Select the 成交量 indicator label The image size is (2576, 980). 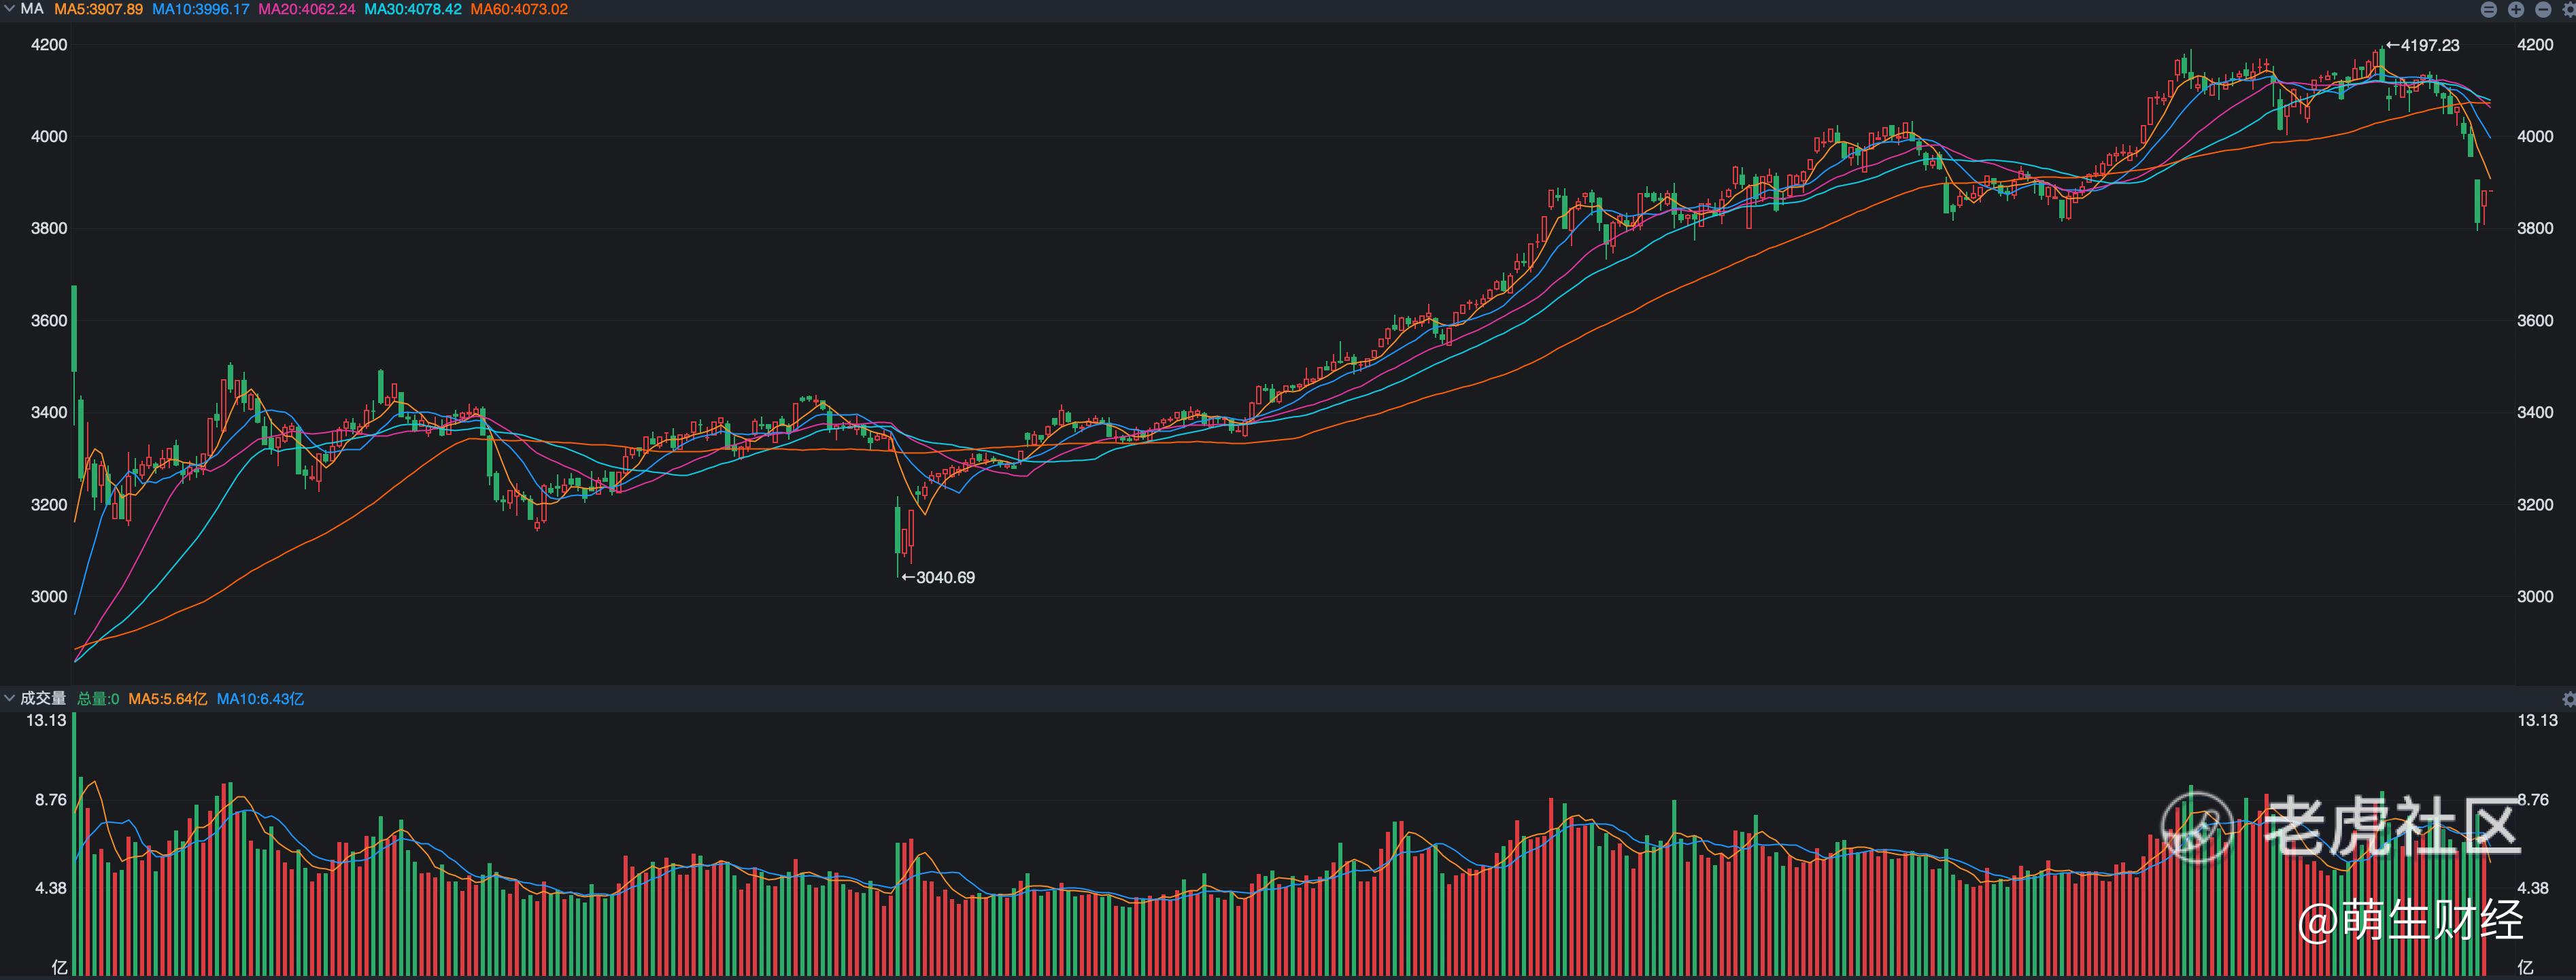[x=43, y=698]
